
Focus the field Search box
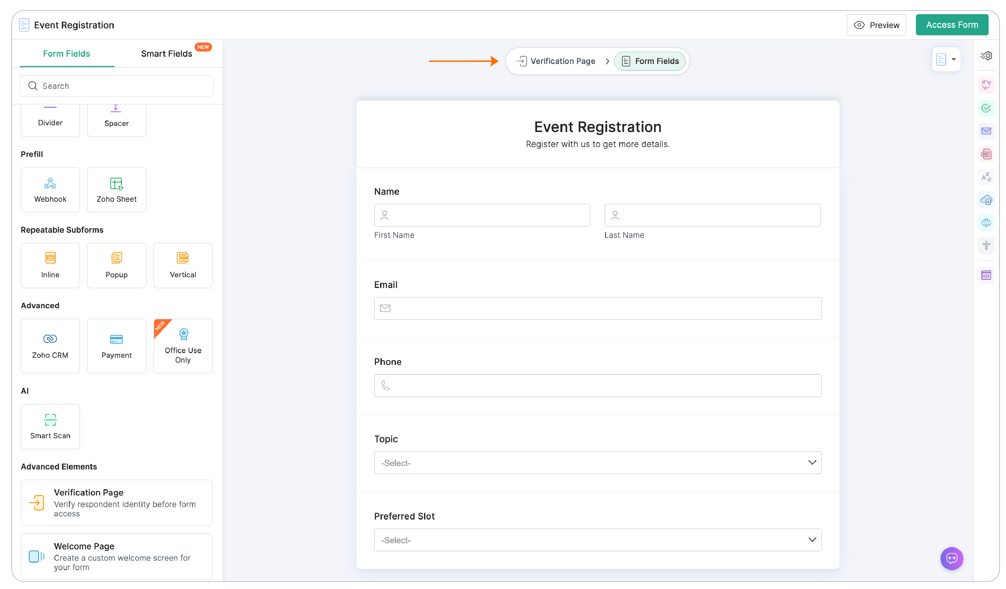point(116,86)
